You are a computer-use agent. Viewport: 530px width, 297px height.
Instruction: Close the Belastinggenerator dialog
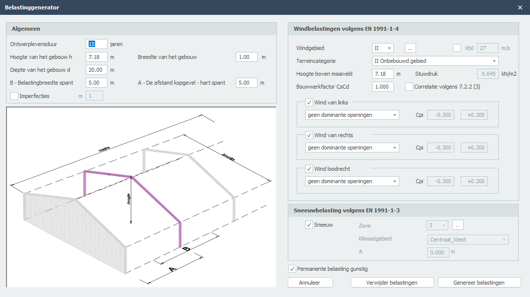coord(520,7)
